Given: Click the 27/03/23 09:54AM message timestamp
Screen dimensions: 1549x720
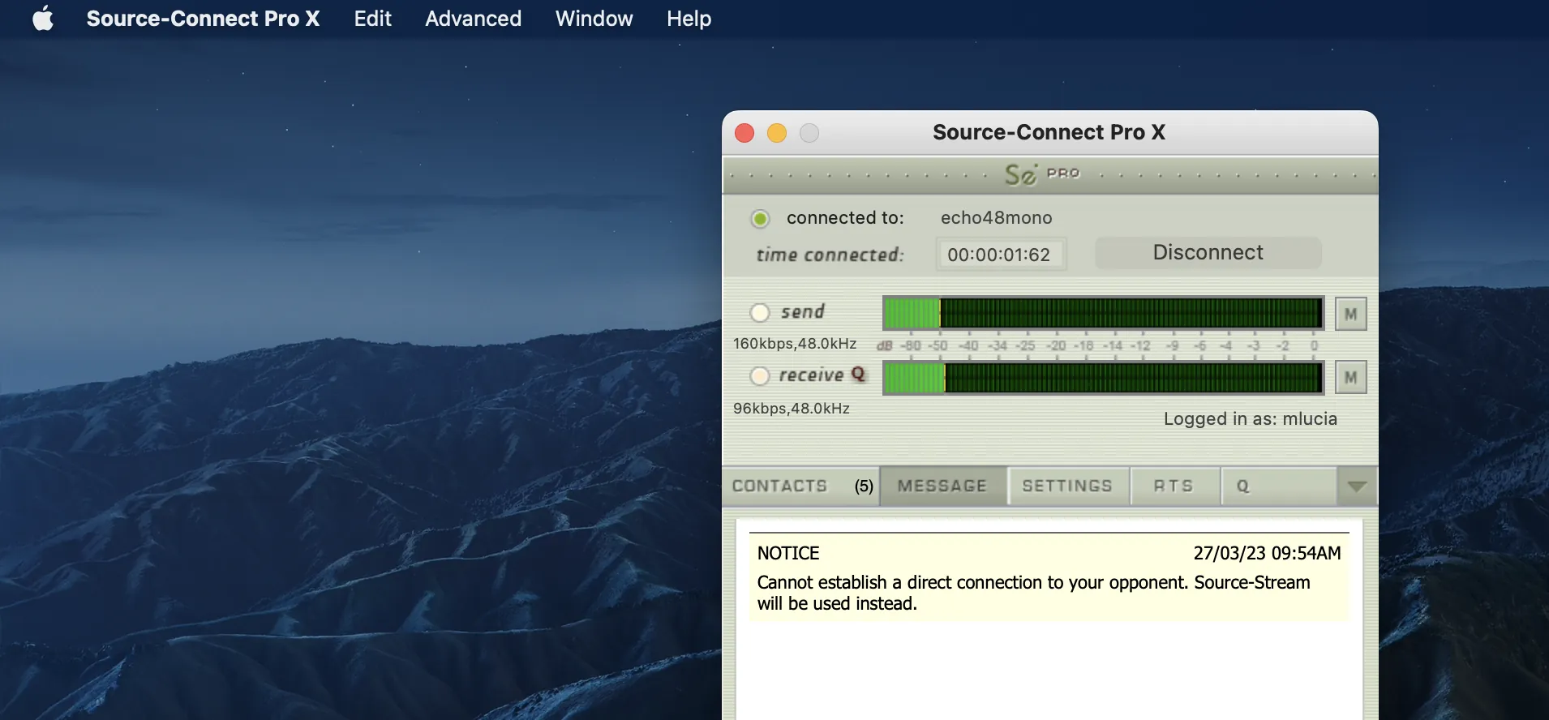Looking at the screenshot, I should 1267,553.
